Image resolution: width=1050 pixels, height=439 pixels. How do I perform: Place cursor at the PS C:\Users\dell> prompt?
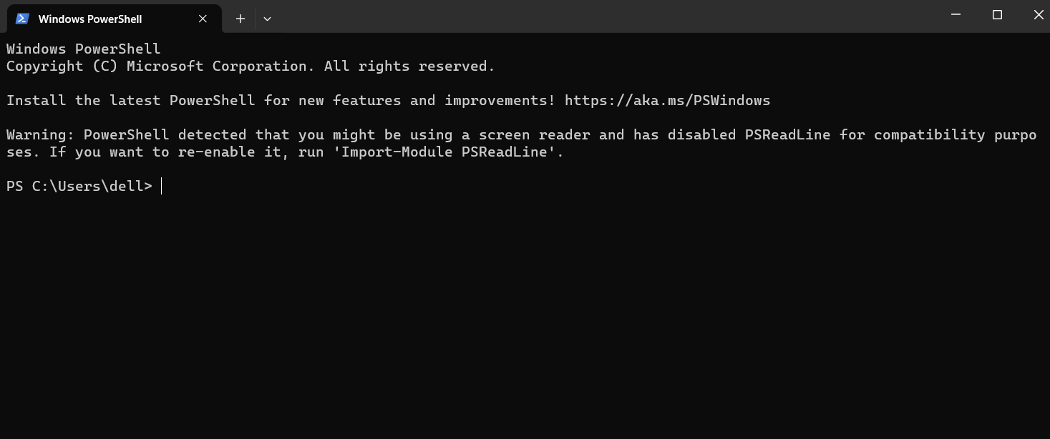click(x=162, y=186)
